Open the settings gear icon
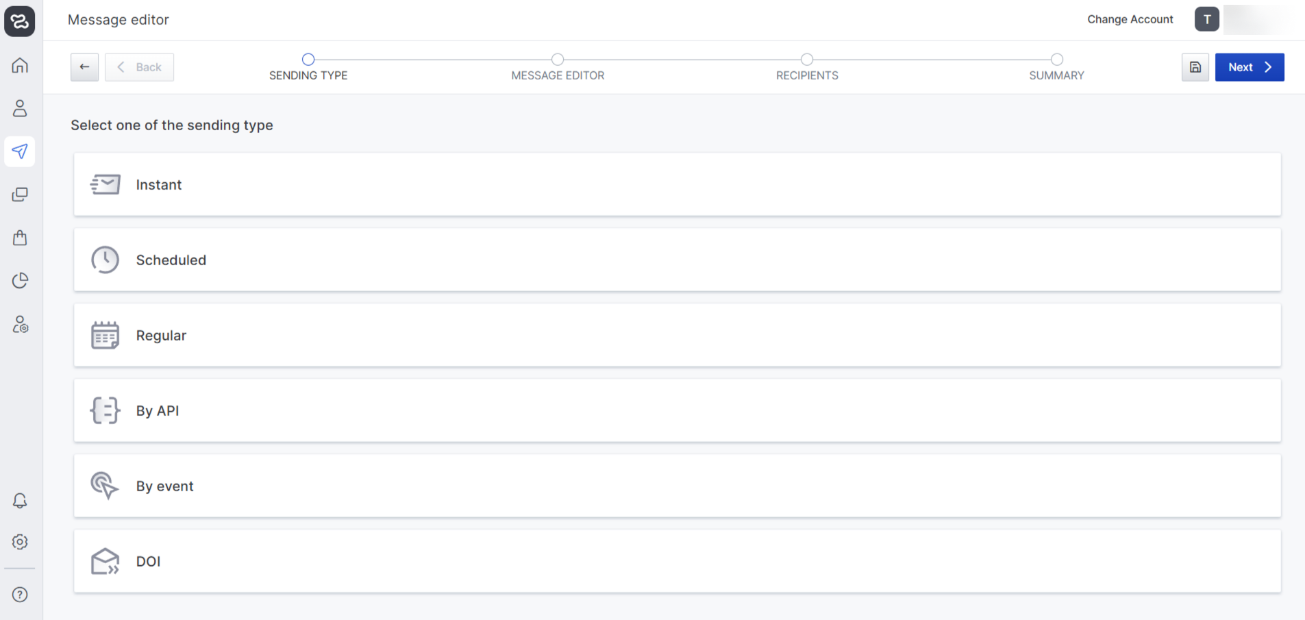 click(20, 542)
